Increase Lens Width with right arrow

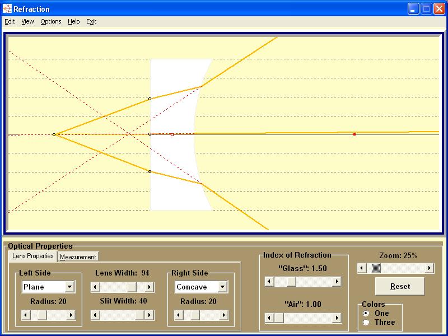tap(149, 287)
